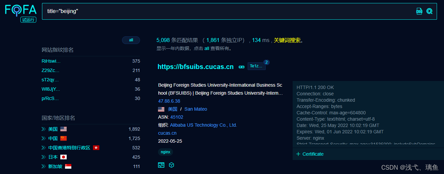Click the Japan flag in country ranking
Screen dimensions: 444x174
pos(64,157)
